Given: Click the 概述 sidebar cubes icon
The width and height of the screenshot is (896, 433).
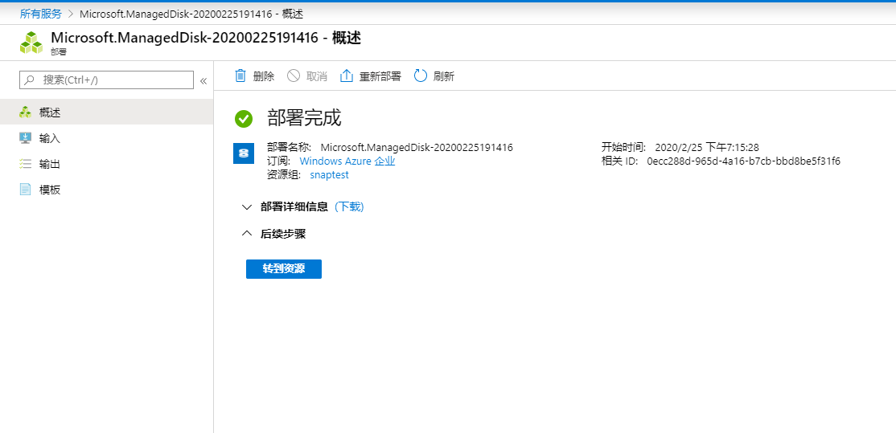Looking at the screenshot, I should (25, 112).
